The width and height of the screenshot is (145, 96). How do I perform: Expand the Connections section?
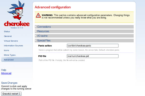tap(84, 27)
